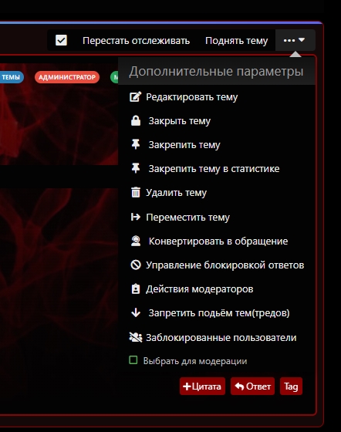Click the down-arrow icon beside Запретить подьём тем
341x432 pixels.
coord(136,312)
